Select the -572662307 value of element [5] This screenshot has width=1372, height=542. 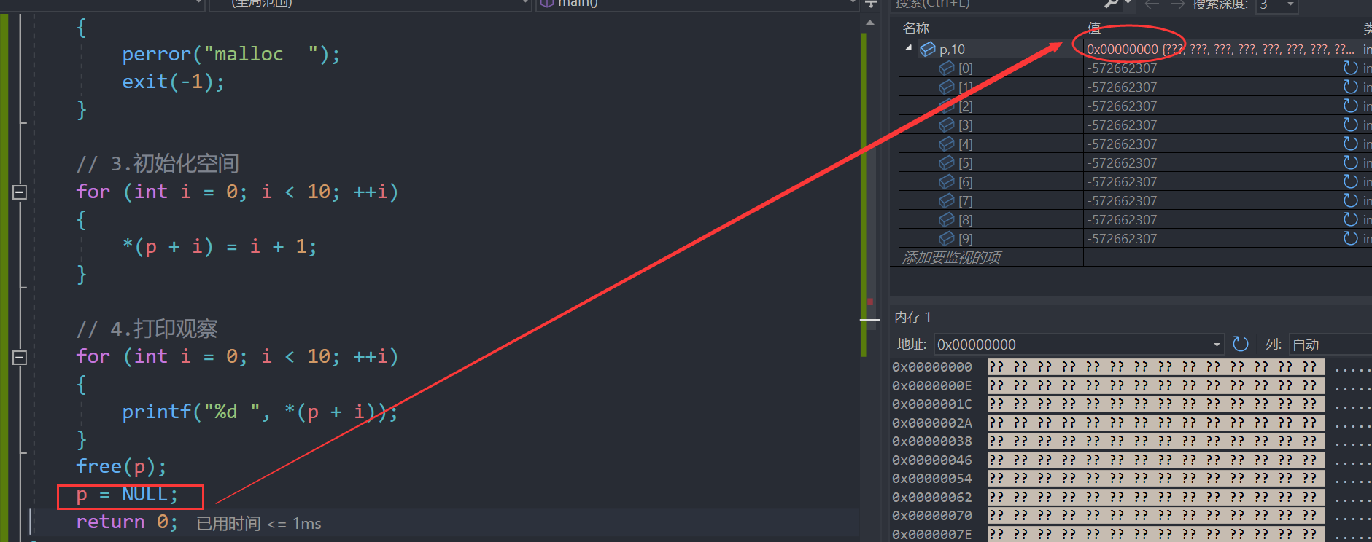(1122, 162)
